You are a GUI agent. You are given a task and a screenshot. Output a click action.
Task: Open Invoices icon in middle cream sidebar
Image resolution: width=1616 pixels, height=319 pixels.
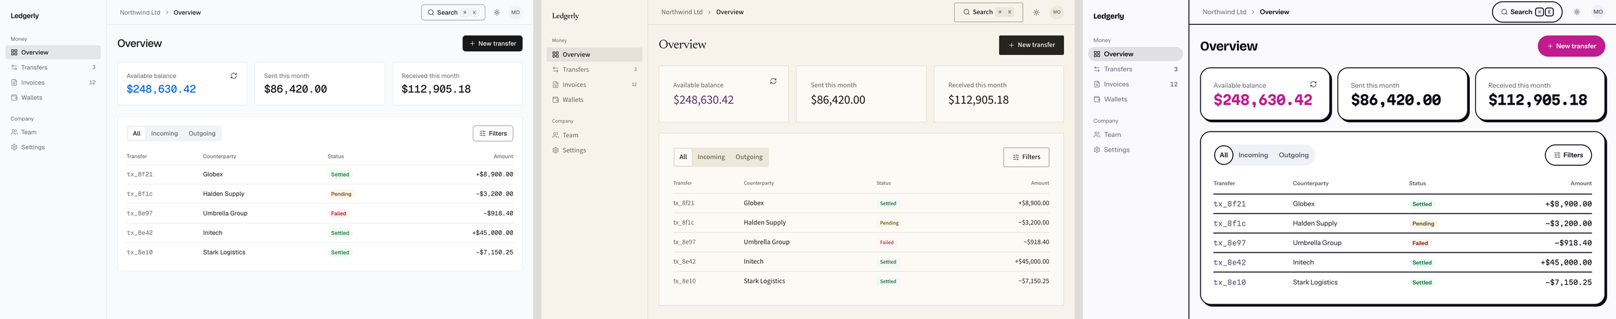click(555, 85)
